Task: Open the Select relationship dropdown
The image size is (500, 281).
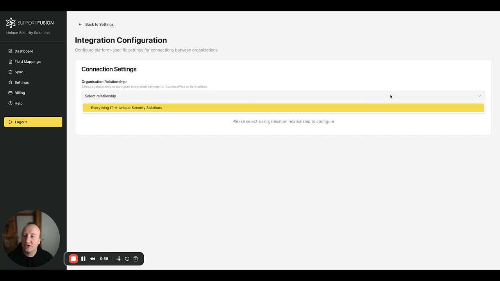Action: pyautogui.click(x=283, y=96)
